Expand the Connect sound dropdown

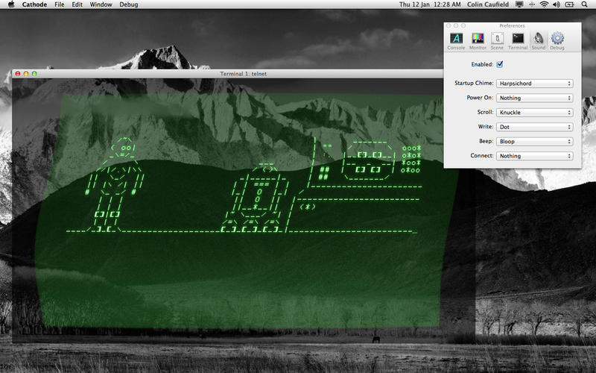pyautogui.click(x=534, y=156)
